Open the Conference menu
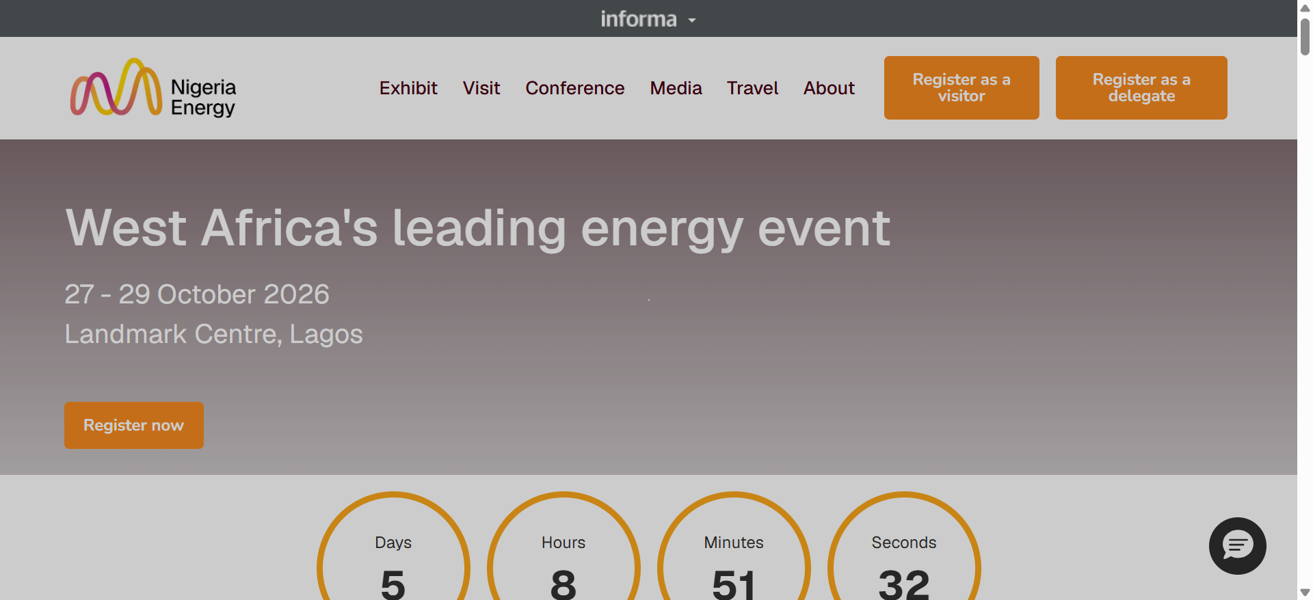This screenshot has height=600, width=1313. [575, 88]
